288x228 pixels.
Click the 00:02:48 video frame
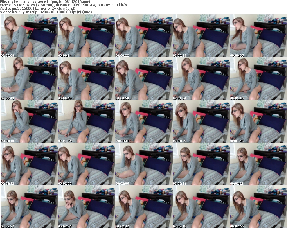click(x=201, y=207)
